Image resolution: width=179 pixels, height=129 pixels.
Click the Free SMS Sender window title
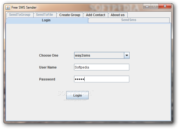tap(24, 7)
